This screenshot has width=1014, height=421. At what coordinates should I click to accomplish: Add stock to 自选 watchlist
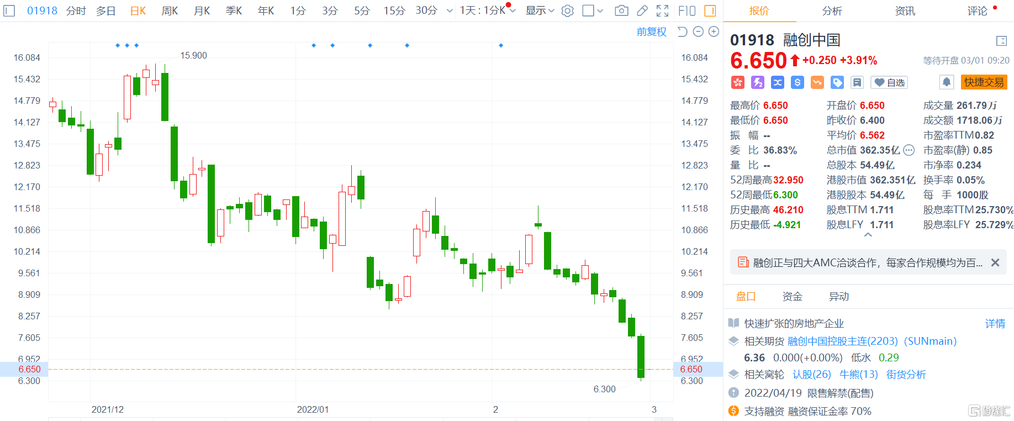pos(889,82)
